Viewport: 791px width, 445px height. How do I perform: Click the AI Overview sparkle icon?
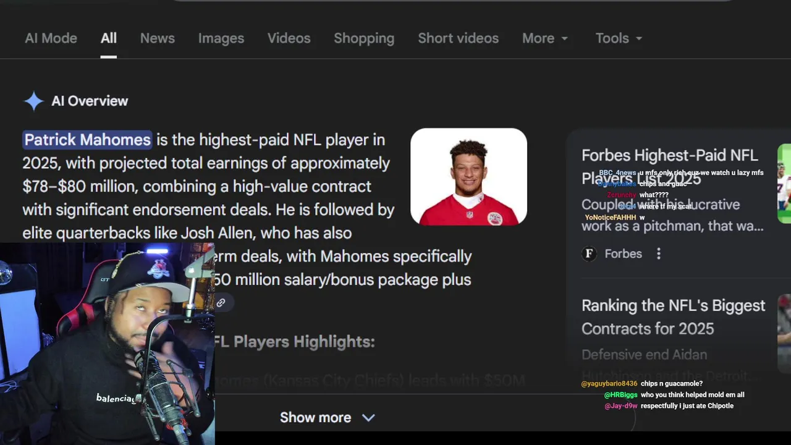34,101
